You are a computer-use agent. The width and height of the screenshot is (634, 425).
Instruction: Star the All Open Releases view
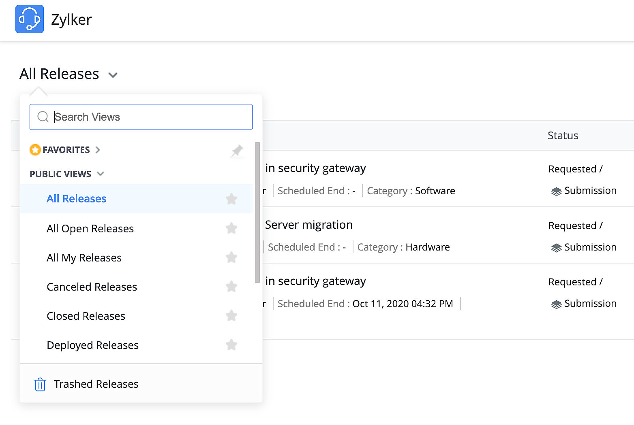(231, 228)
